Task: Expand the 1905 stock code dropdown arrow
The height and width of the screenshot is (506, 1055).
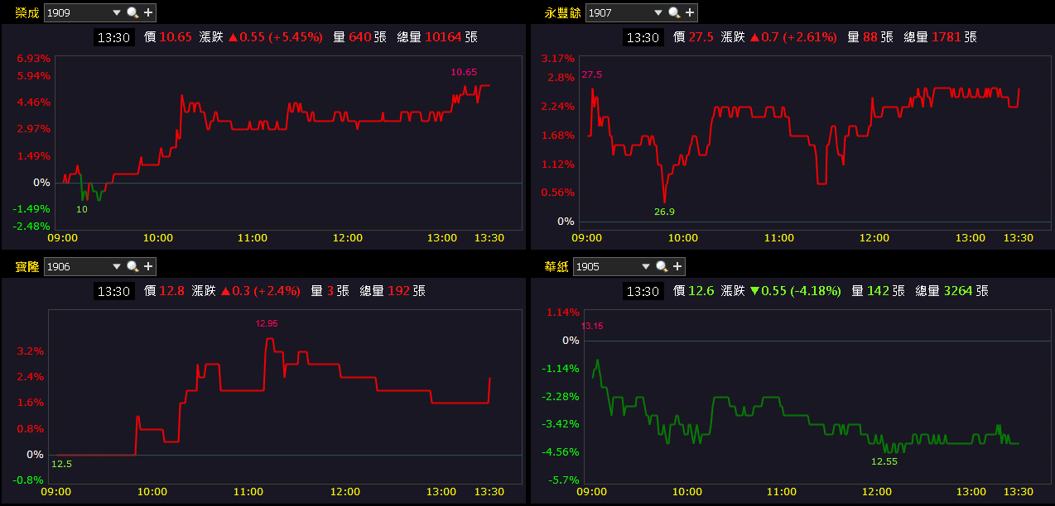Action: (646, 266)
